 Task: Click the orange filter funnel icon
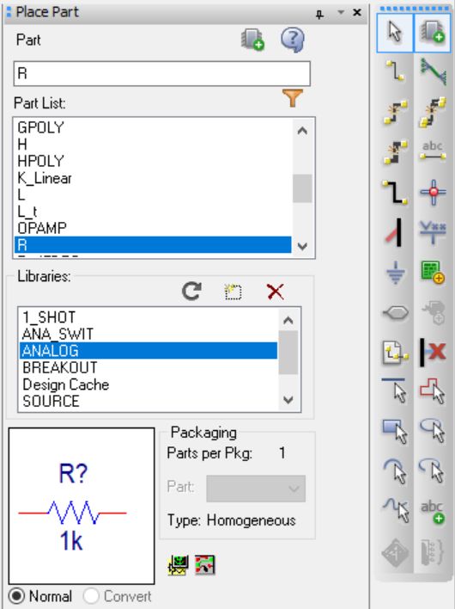293,97
